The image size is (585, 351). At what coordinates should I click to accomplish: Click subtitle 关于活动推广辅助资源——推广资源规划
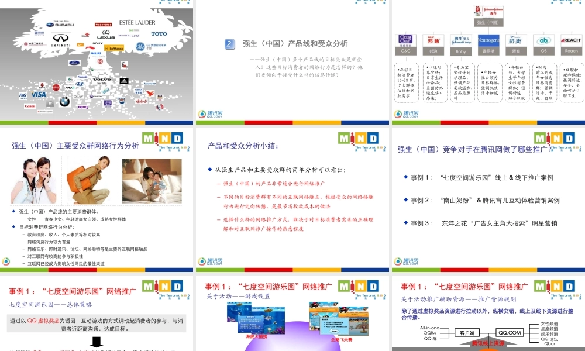pos(459,299)
